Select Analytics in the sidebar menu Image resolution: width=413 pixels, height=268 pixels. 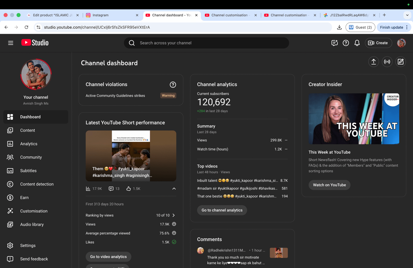(x=29, y=144)
